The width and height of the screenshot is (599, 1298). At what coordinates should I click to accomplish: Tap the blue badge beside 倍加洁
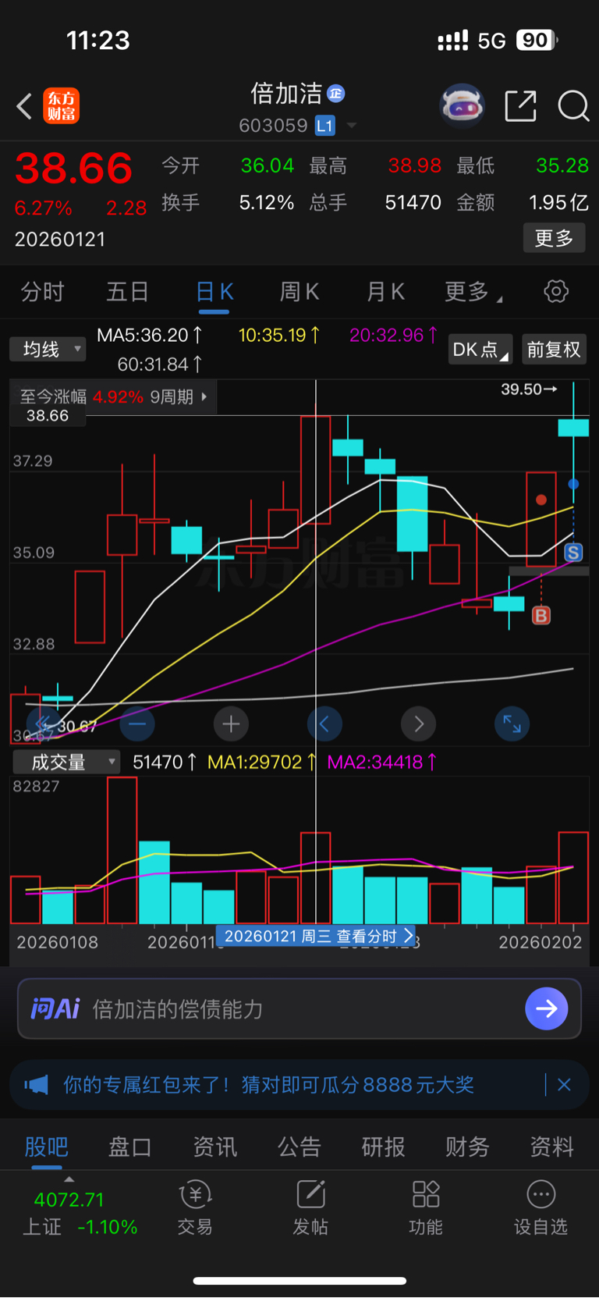click(x=335, y=94)
